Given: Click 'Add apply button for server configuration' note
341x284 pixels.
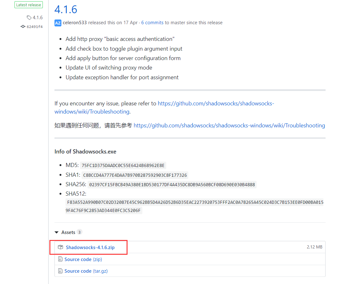Looking at the screenshot, I should pyautogui.click(x=123, y=58).
